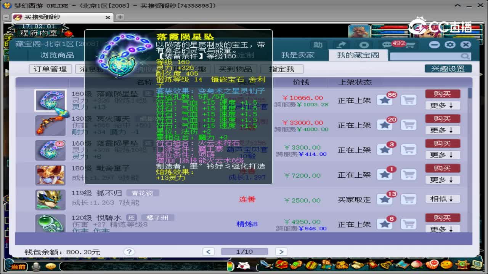The height and width of the screenshot is (274, 488).
Task: Expand 更多 for ¥3300.00 item
Action: click(x=443, y=155)
